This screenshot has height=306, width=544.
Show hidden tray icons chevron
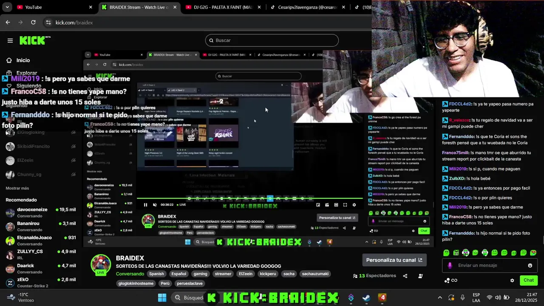[x=440, y=297]
